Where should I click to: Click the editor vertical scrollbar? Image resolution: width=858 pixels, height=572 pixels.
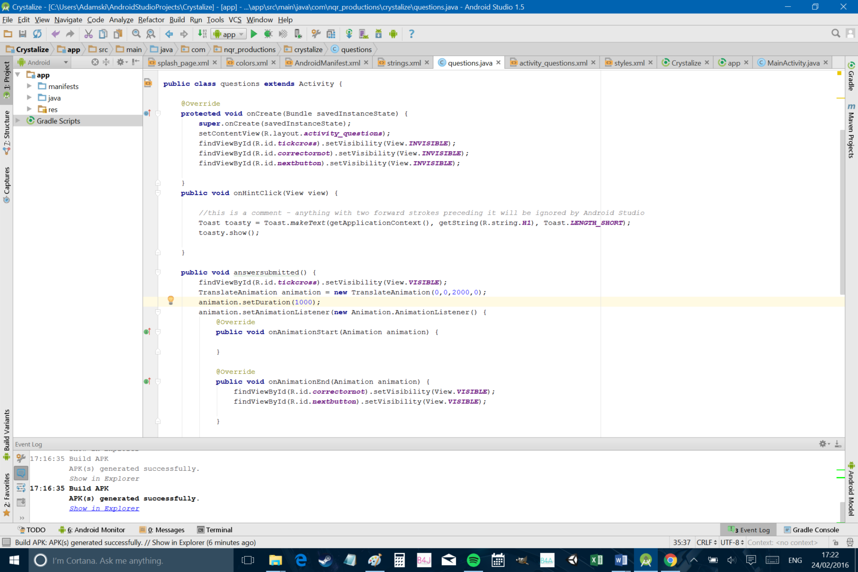point(842,212)
